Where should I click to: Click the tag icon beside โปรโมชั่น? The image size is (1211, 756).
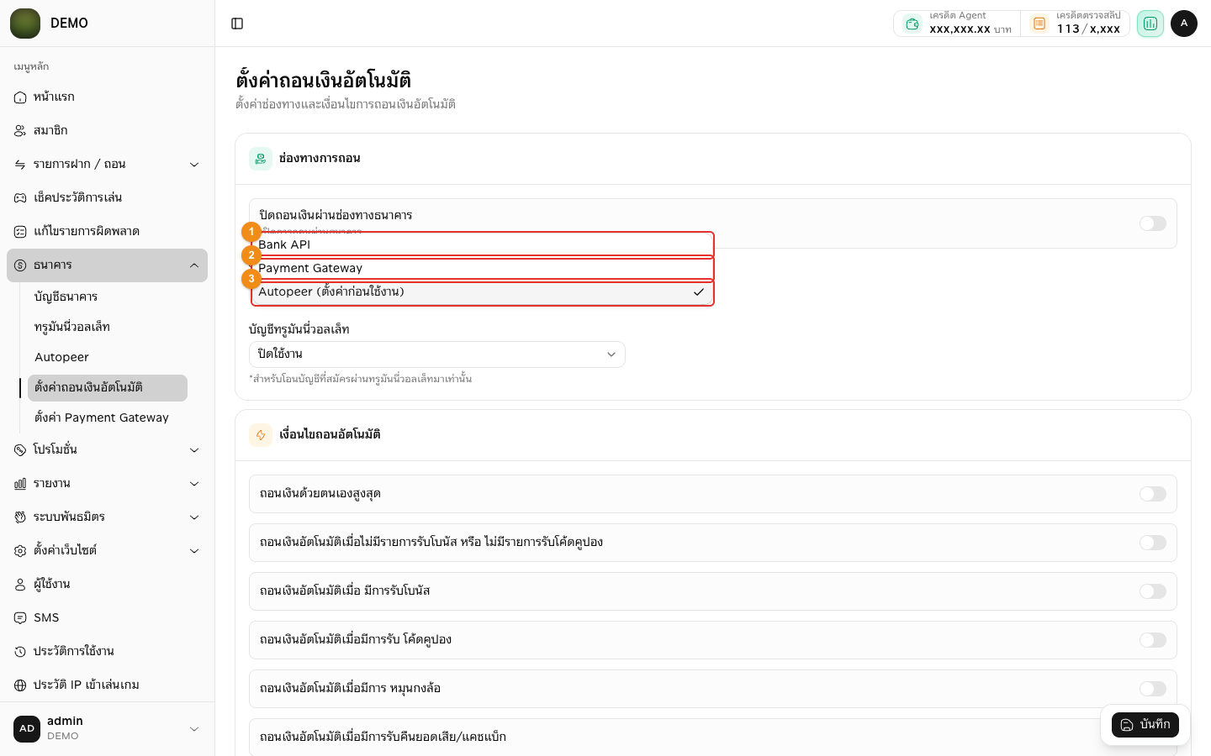pyautogui.click(x=20, y=450)
